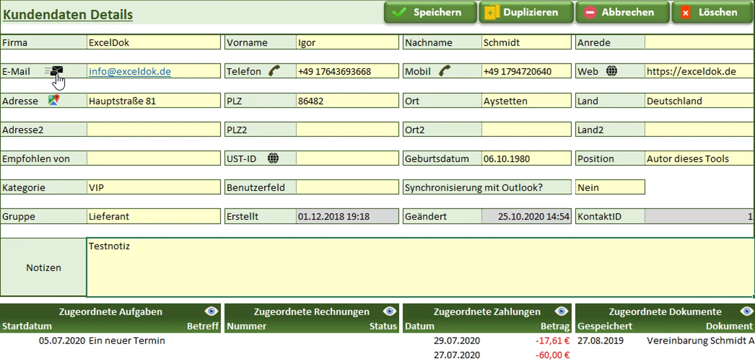Click the Nummer column header
755x360 pixels.
246,326
